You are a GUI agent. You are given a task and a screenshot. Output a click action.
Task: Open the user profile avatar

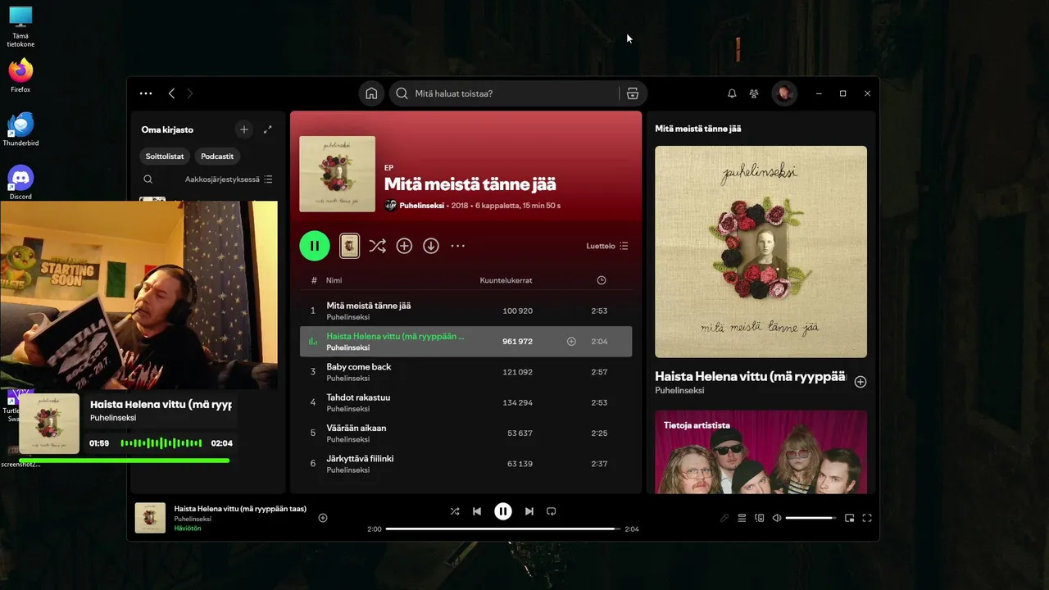pos(784,93)
